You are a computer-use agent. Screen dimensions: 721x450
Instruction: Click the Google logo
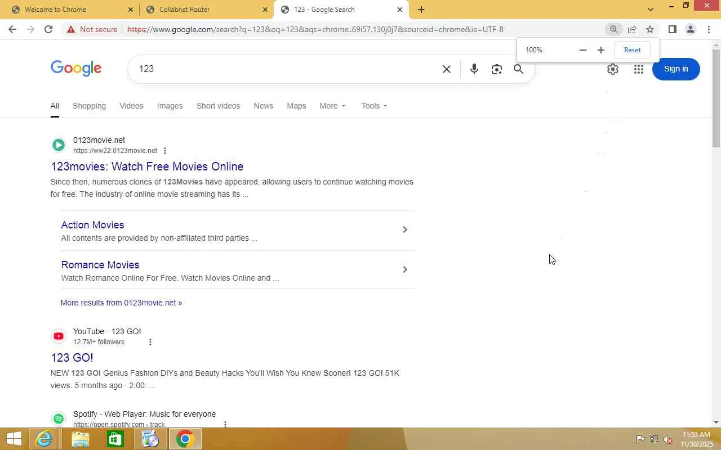[76, 69]
